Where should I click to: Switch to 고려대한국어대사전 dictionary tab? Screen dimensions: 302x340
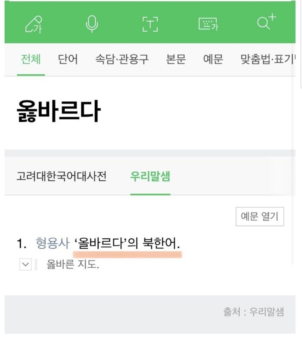(x=61, y=176)
